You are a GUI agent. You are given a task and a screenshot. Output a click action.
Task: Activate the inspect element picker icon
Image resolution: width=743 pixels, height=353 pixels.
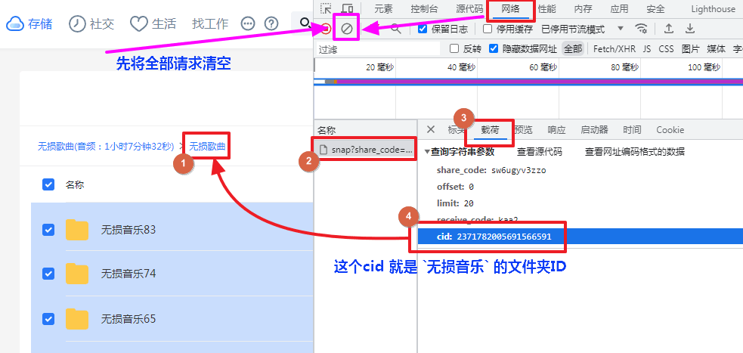click(x=327, y=9)
